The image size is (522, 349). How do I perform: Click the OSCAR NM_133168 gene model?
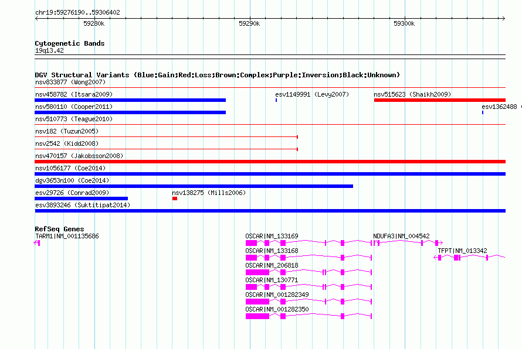coord(309,258)
